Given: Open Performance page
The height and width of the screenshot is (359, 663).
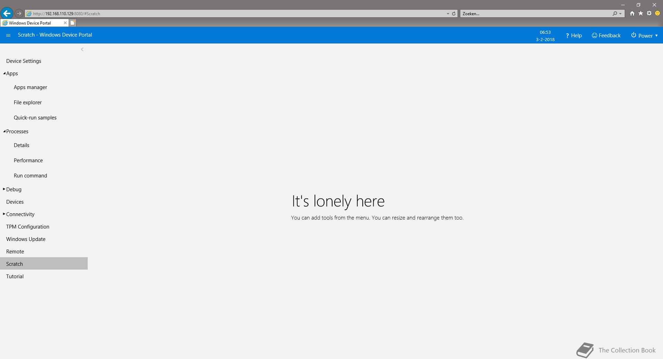Looking at the screenshot, I should [28, 161].
